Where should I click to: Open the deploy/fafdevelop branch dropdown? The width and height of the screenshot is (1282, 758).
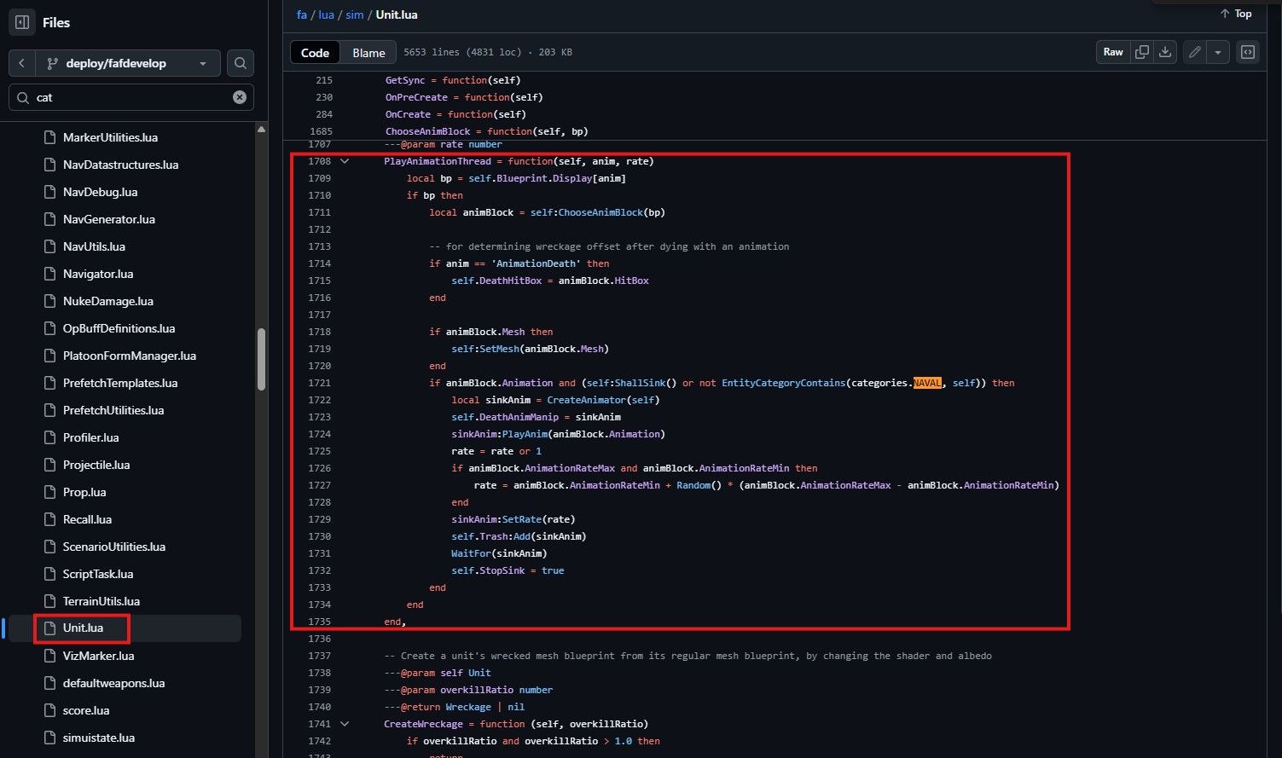coord(127,63)
